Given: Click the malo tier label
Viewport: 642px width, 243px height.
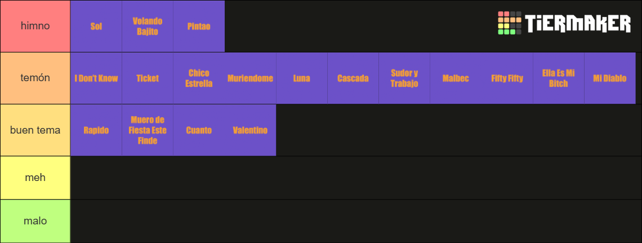Looking at the screenshot, I should (35, 221).
